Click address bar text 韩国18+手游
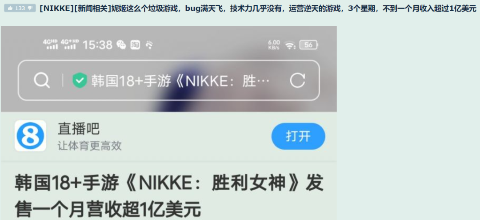 point(131,81)
